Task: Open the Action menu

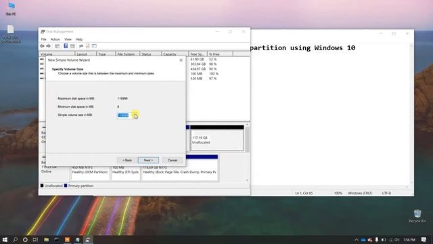Action: (x=55, y=39)
